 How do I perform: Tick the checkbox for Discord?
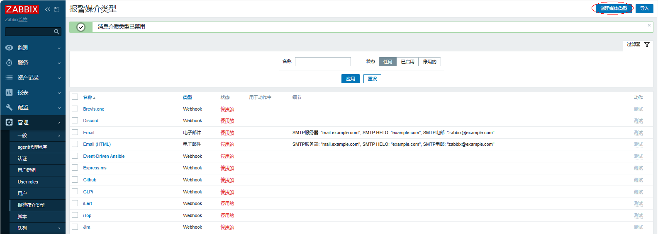[x=75, y=121]
